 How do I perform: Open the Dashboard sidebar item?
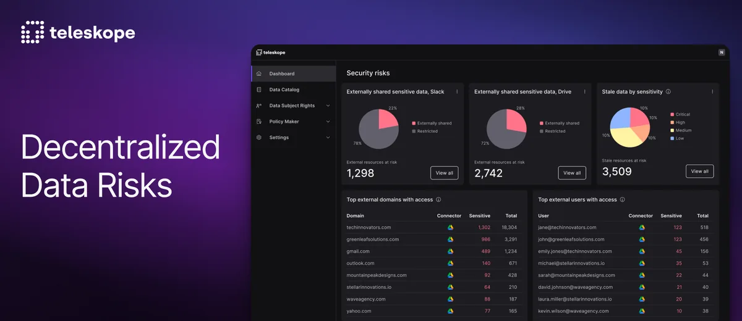click(293, 73)
